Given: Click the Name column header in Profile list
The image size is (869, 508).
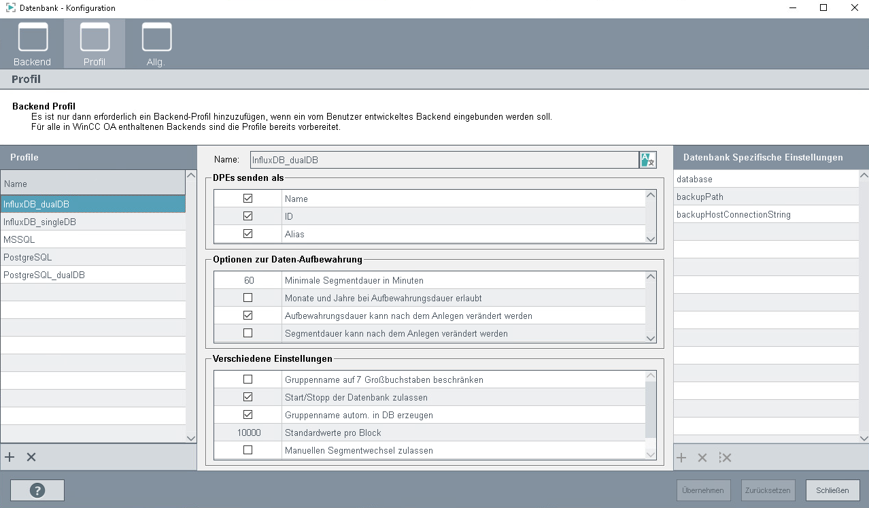Looking at the screenshot, I should (92, 184).
